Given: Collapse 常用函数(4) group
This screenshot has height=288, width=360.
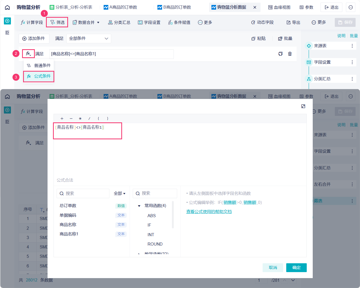Looking at the screenshot, I should click(139, 206).
